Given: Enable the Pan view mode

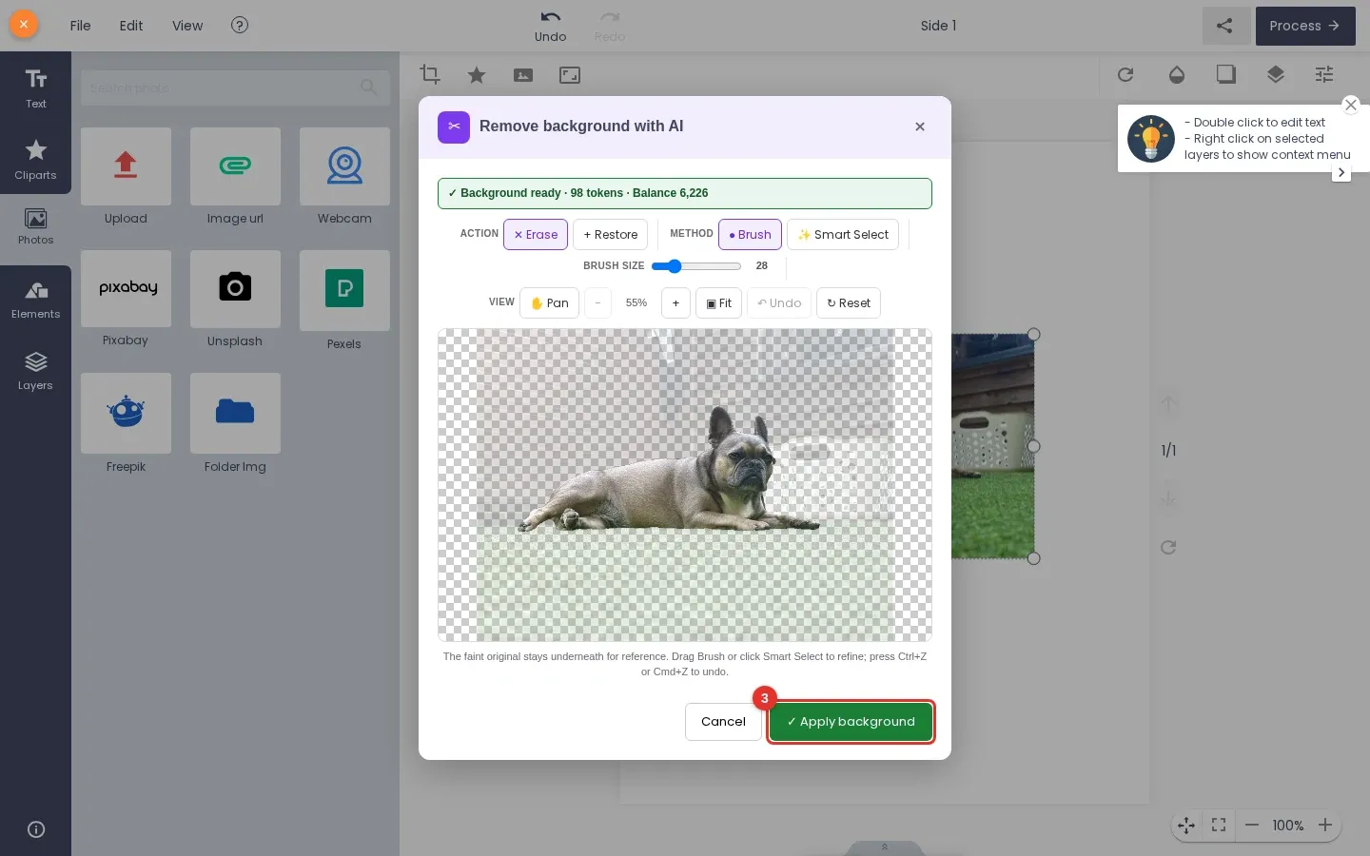Looking at the screenshot, I should point(549,303).
